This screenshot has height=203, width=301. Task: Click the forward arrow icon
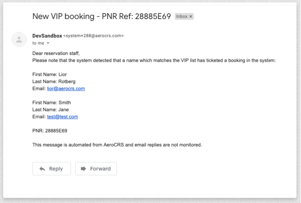pyautogui.click(x=83, y=168)
